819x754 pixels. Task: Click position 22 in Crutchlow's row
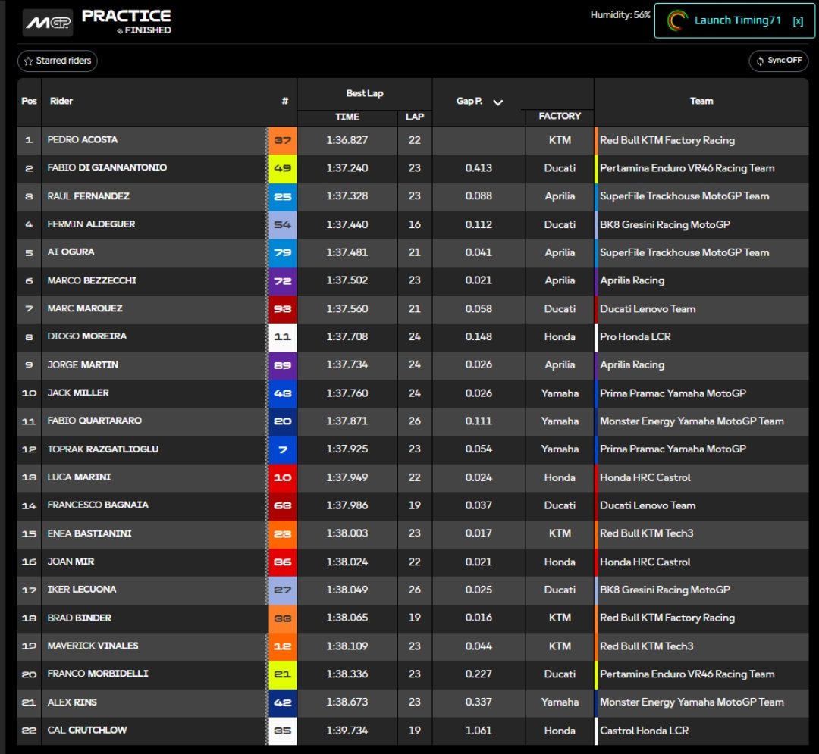(29, 731)
